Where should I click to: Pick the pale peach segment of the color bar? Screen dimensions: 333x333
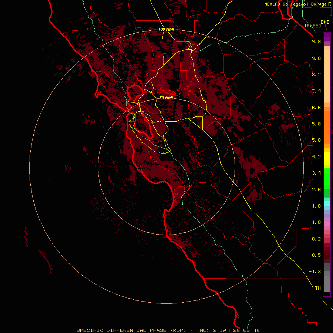327,76
